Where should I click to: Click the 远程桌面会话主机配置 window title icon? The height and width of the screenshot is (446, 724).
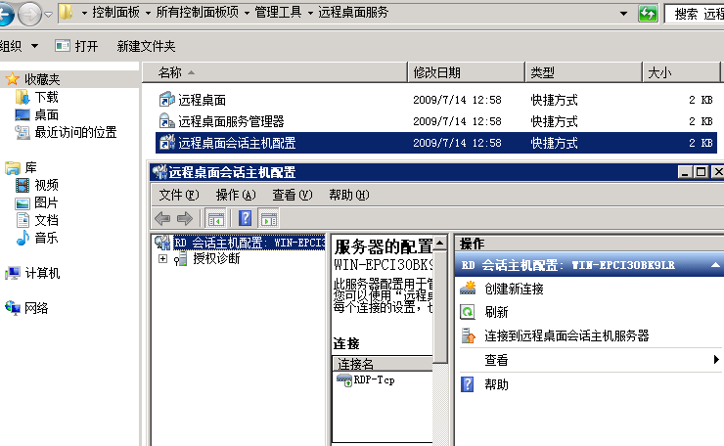160,172
